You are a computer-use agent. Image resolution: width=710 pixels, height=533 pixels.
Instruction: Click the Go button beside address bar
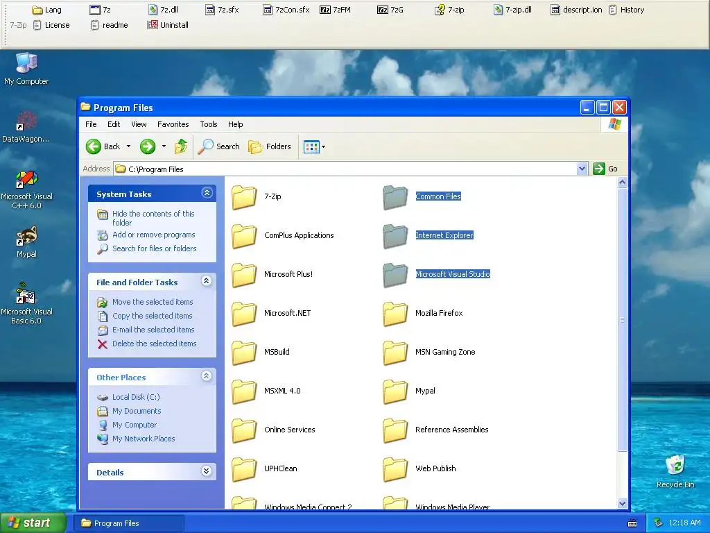[605, 169]
